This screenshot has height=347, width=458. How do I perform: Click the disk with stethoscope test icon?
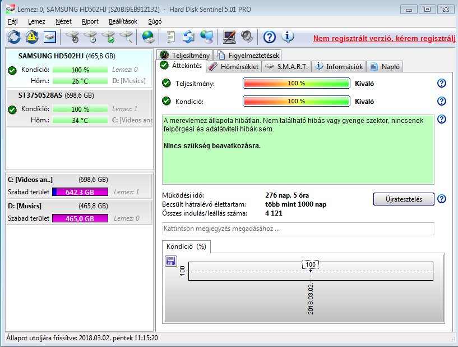coord(72,37)
